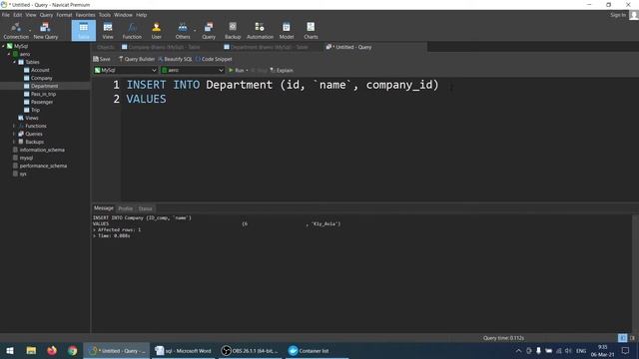Select the Passenger table
The image size is (639, 359).
point(42,102)
